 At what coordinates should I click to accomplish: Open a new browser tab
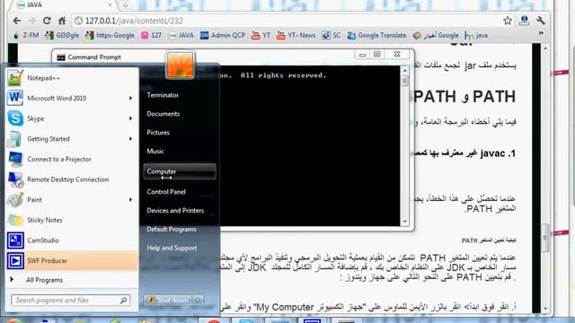tap(126, 5)
